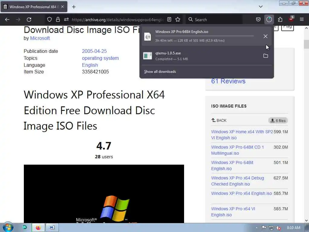Reload the current page
Viewport: 309px width, 232px height.
click(29, 20)
